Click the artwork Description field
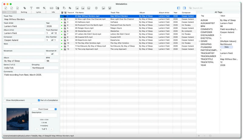Viewport: 243px width, 140px height. 44,115
